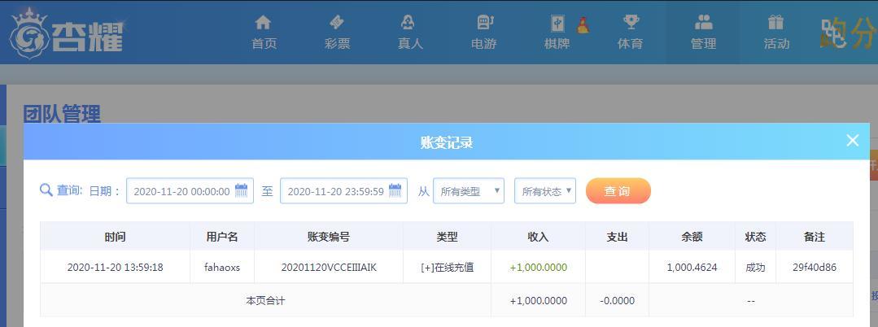Open the 体育 sports trophy icon
The image size is (878, 327).
[x=631, y=23]
